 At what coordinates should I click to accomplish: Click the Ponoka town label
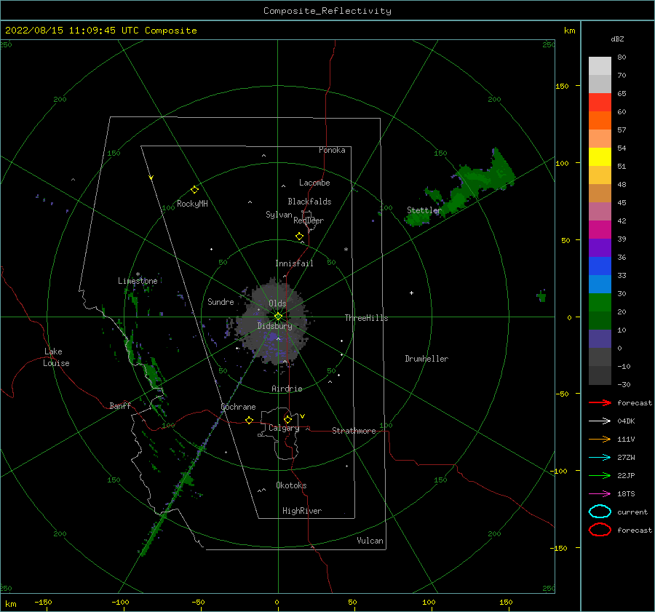(x=332, y=150)
